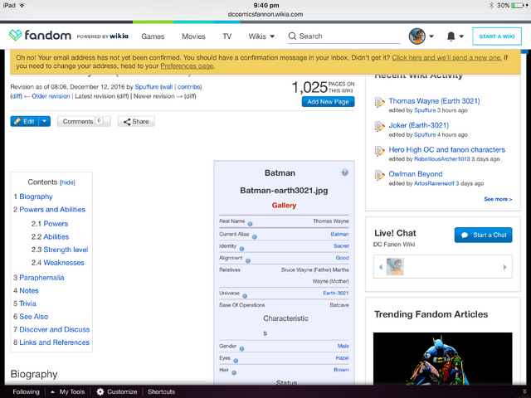
Task: Click the Add New Page button
Action: 328,101
